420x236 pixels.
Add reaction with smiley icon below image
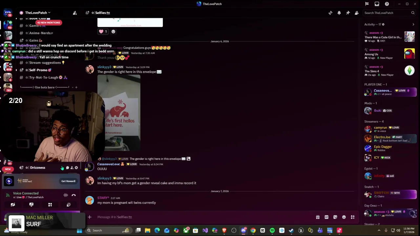coord(113,31)
